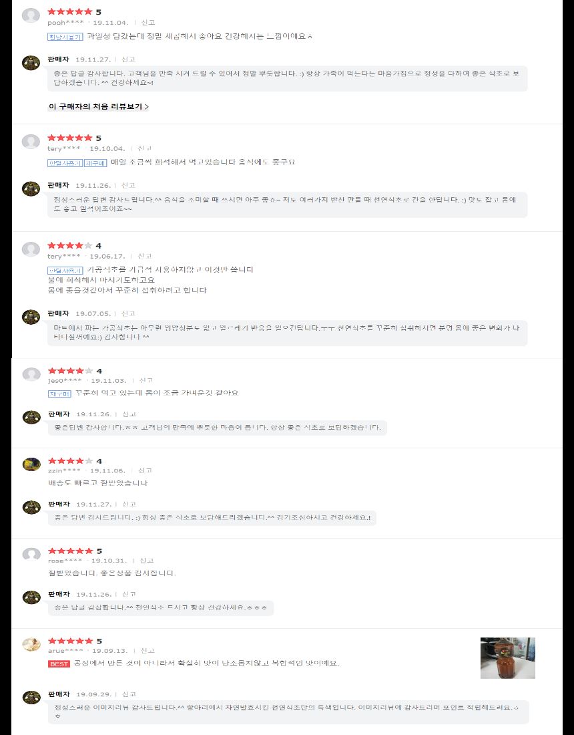
Task: Open '이 구매자의 처음 리뷰보기' link
Action: coord(98,106)
